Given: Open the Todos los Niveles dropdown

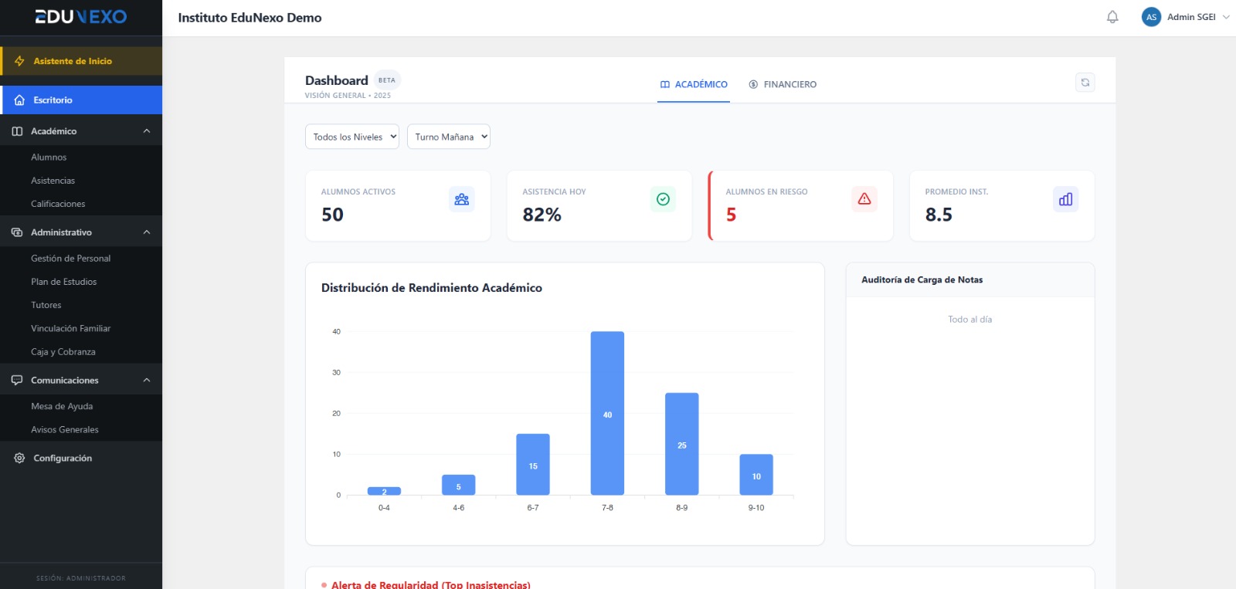Looking at the screenshot, I should click(352, 137).
